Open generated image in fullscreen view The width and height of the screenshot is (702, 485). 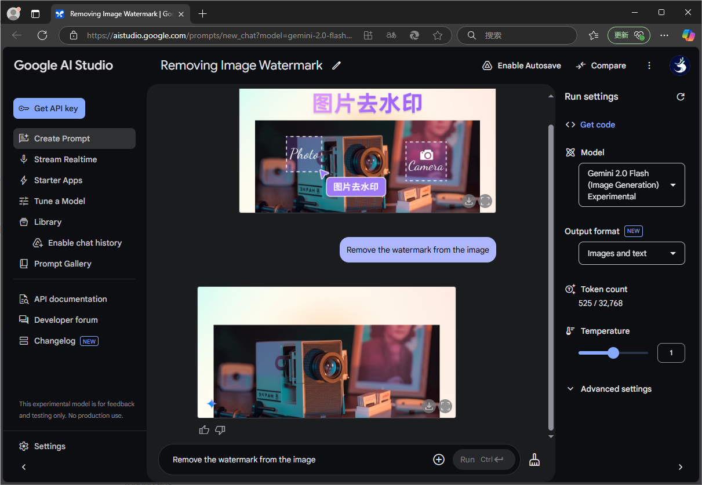click(445, 406)
